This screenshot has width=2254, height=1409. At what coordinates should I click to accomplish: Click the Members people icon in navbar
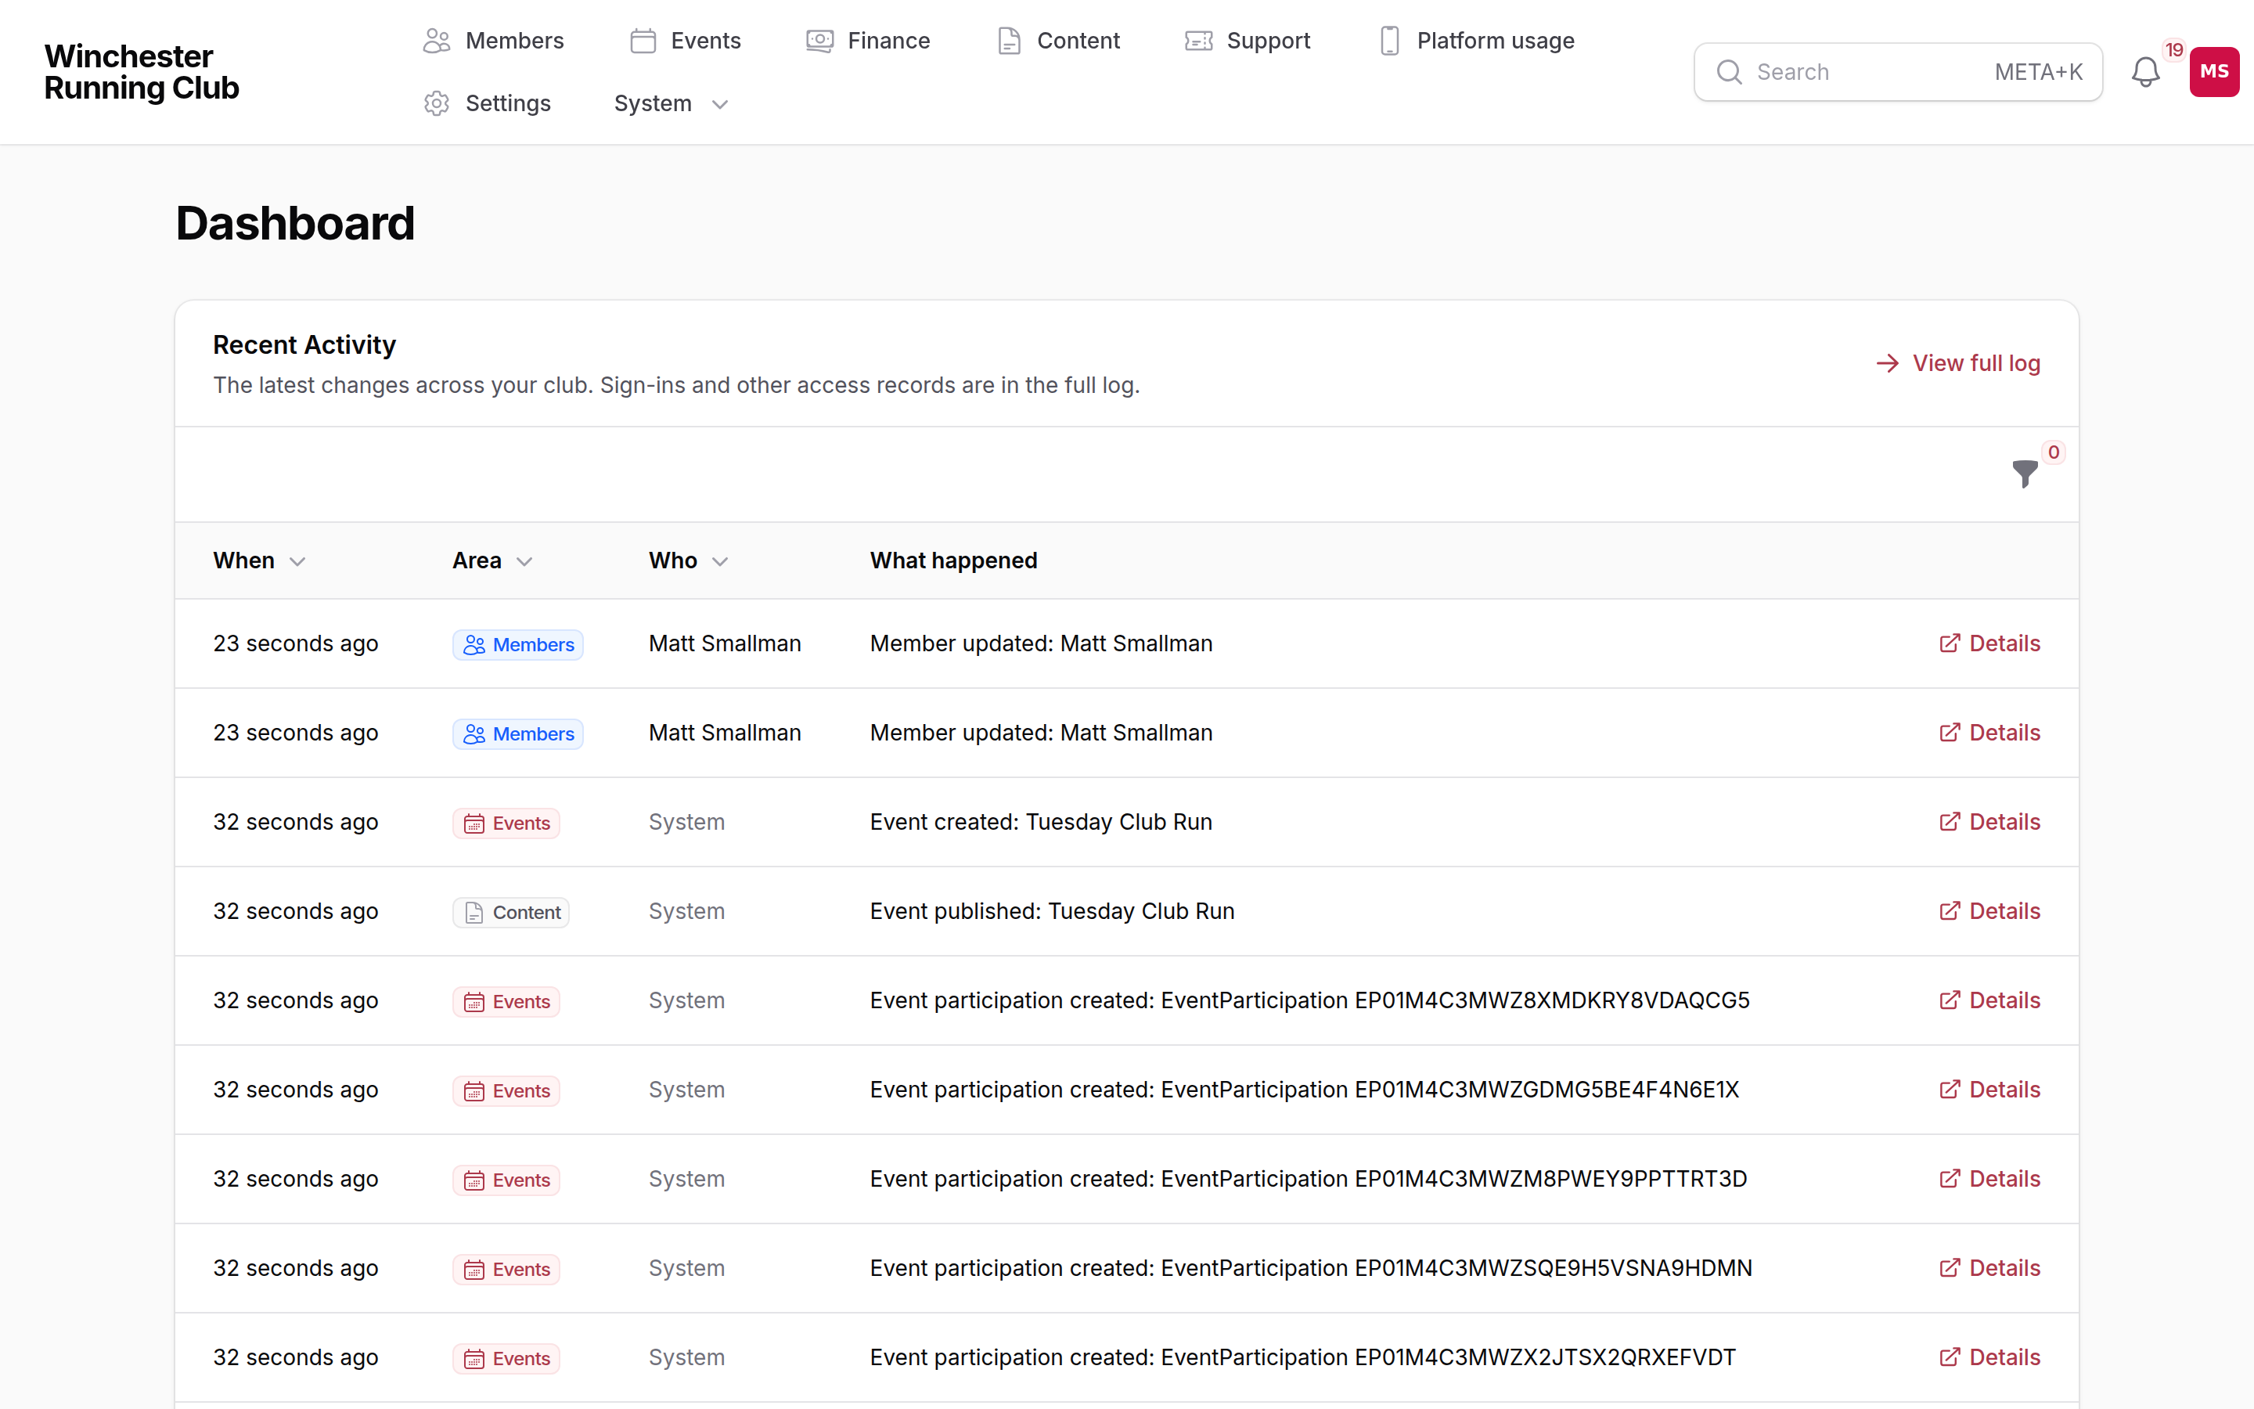tap(437, 41)
